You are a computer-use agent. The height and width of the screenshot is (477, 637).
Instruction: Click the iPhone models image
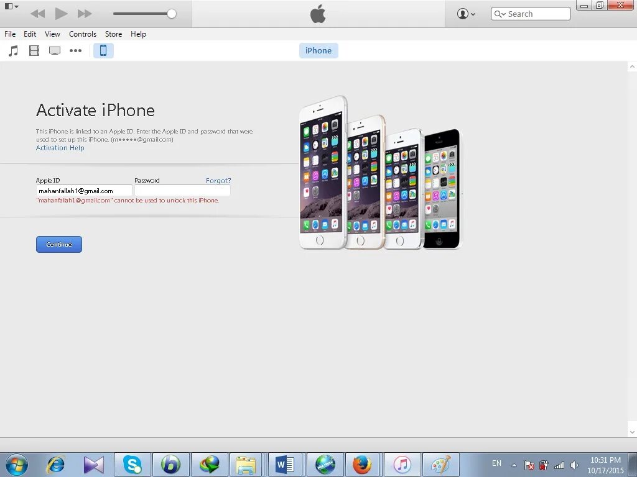[x=381, y=173]
